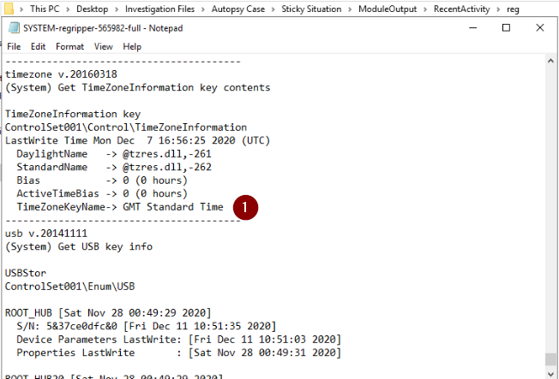Viewport: 559px width, 379px height.
Task: Click the red numbered marker 1
Action: point(246,207)
